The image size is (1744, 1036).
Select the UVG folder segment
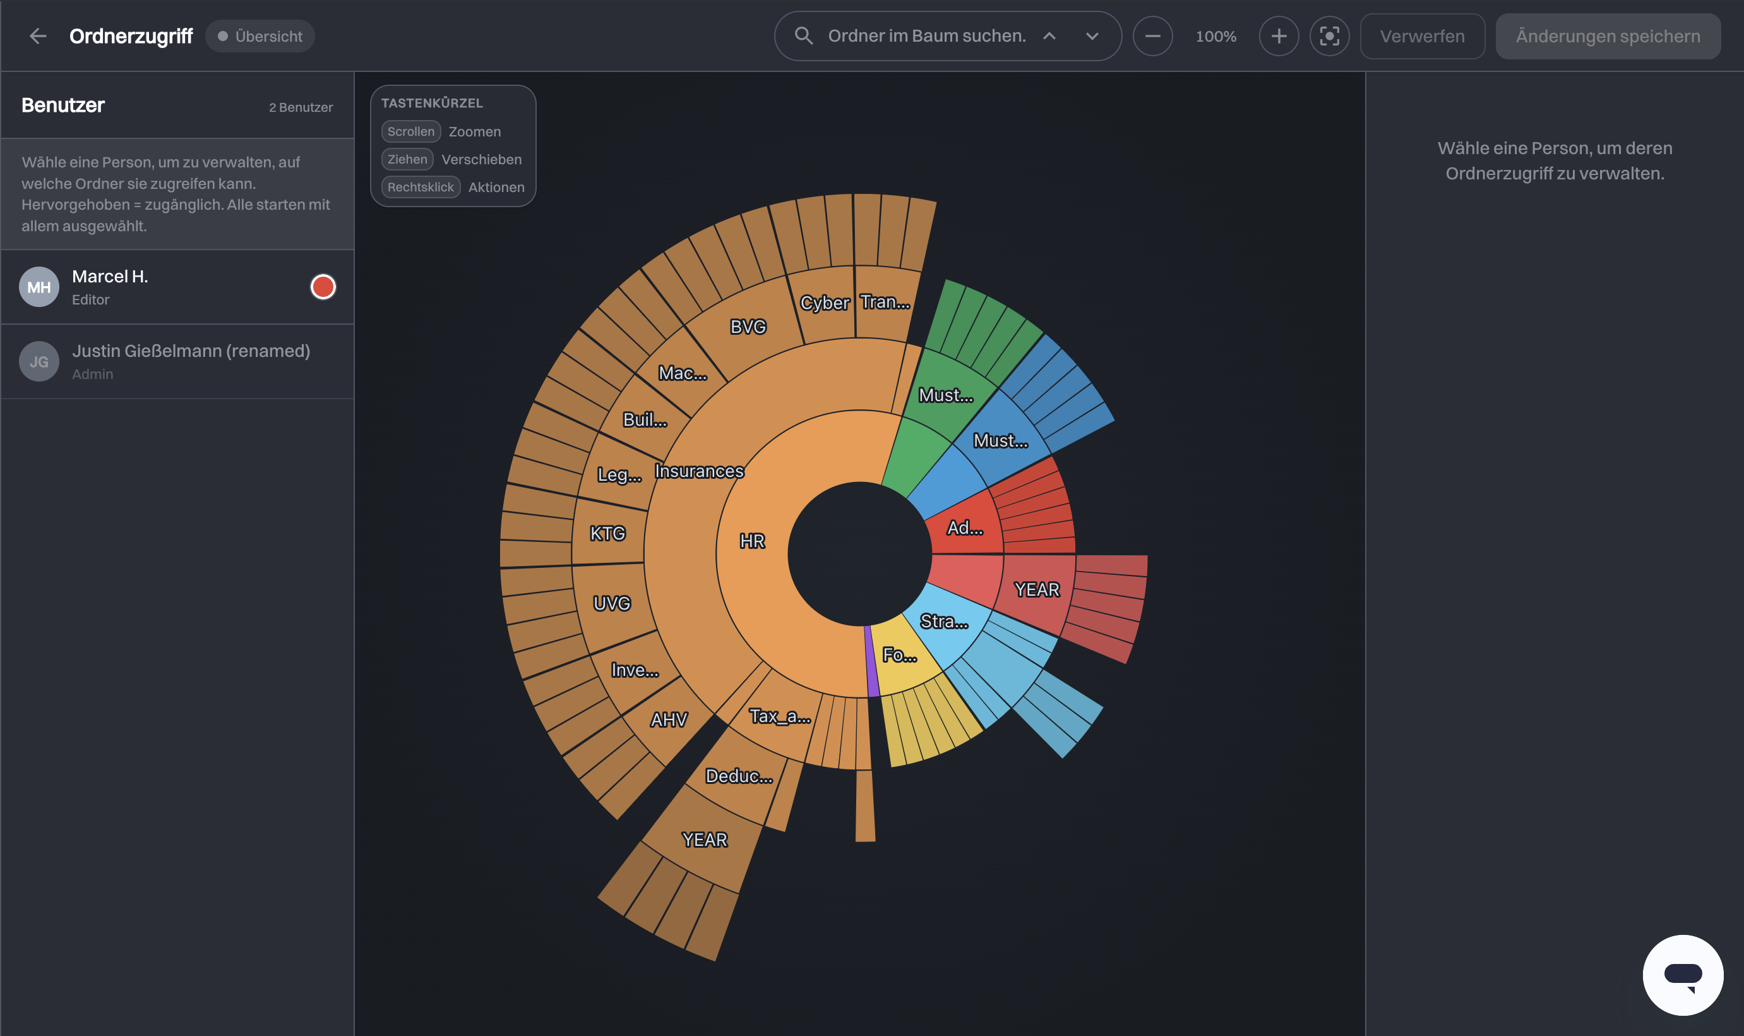612,603
